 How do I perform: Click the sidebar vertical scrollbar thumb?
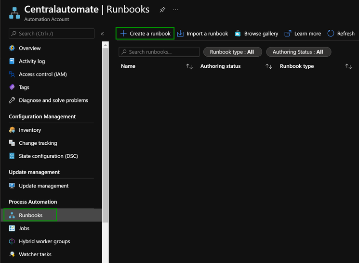[106, 135]
